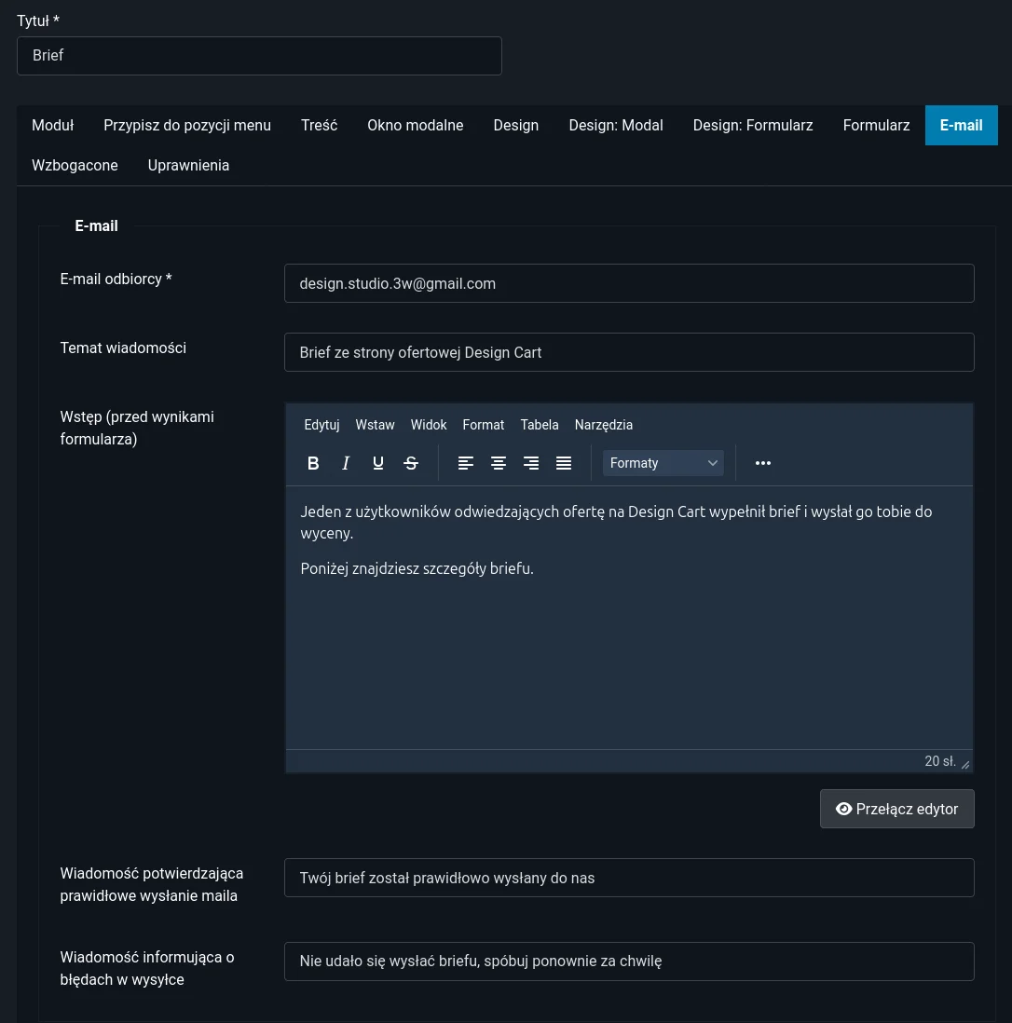This screenshot has width=1012, height=1023.
Task: Align text right in editor
Action: pos(531,463)
